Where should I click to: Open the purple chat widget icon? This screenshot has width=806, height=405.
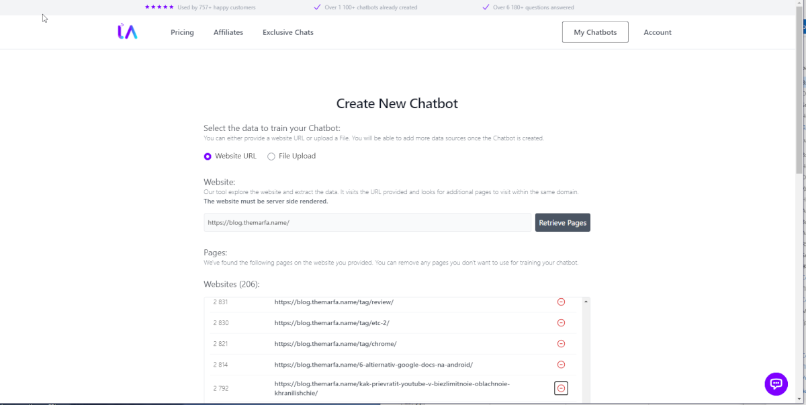click(776, 384)
